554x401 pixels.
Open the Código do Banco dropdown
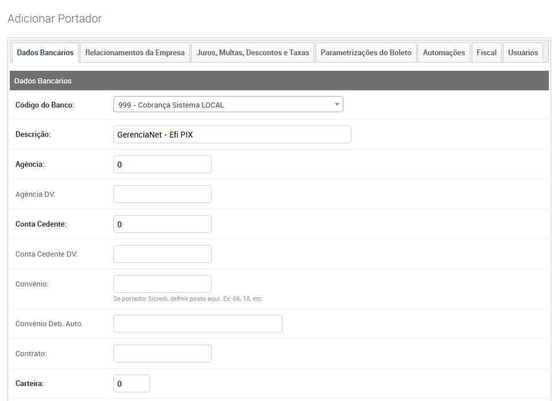pos(228,105)
